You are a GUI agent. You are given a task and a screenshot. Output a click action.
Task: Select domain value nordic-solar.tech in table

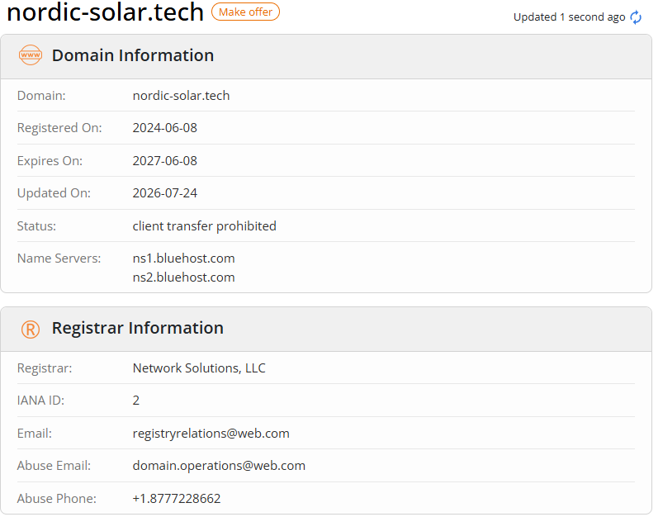(x=181, y=96)
